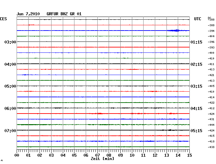The width and height of the screenshot is (216, 164).
Task: Click minute 01 on the time axis
Action: click(x=28, y=155)
